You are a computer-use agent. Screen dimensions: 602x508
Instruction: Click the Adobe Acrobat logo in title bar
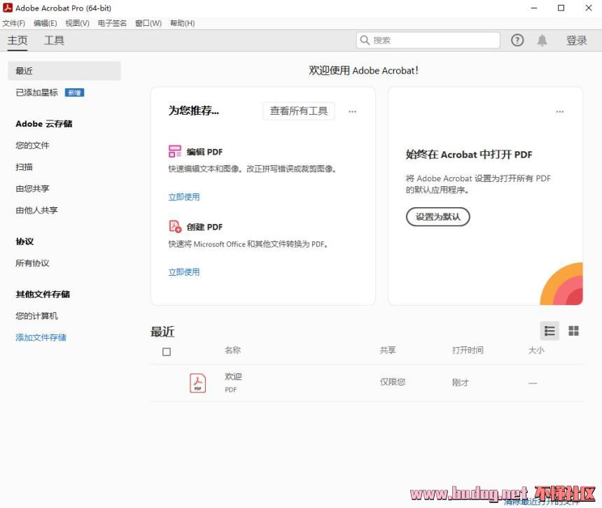(x=8, y=8)
